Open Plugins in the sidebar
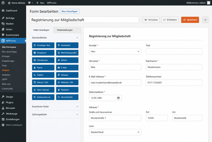 [x=13, y=102]
